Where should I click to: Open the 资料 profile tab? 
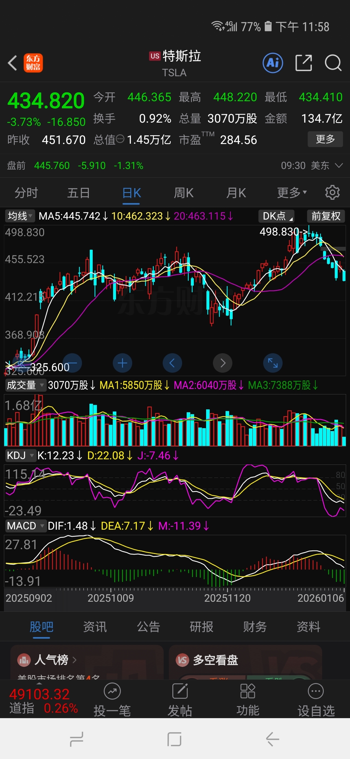(309, 627)
